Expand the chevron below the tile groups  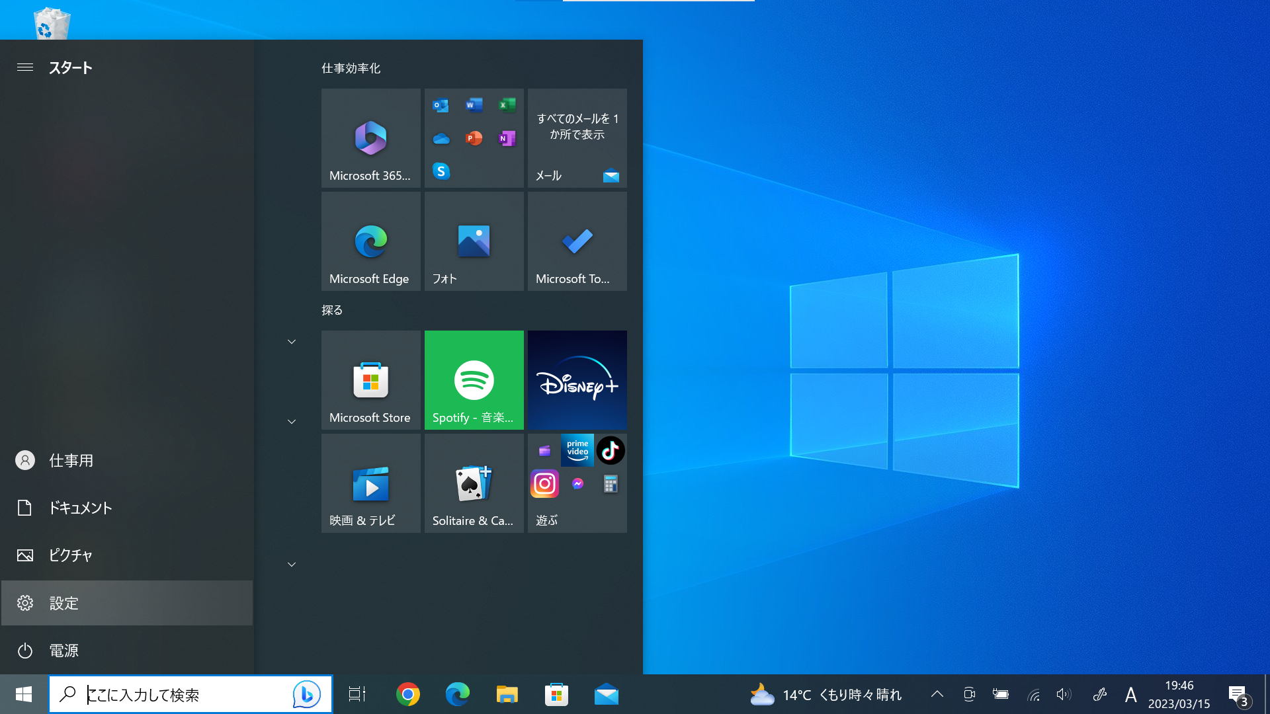[x=292, y=565]
